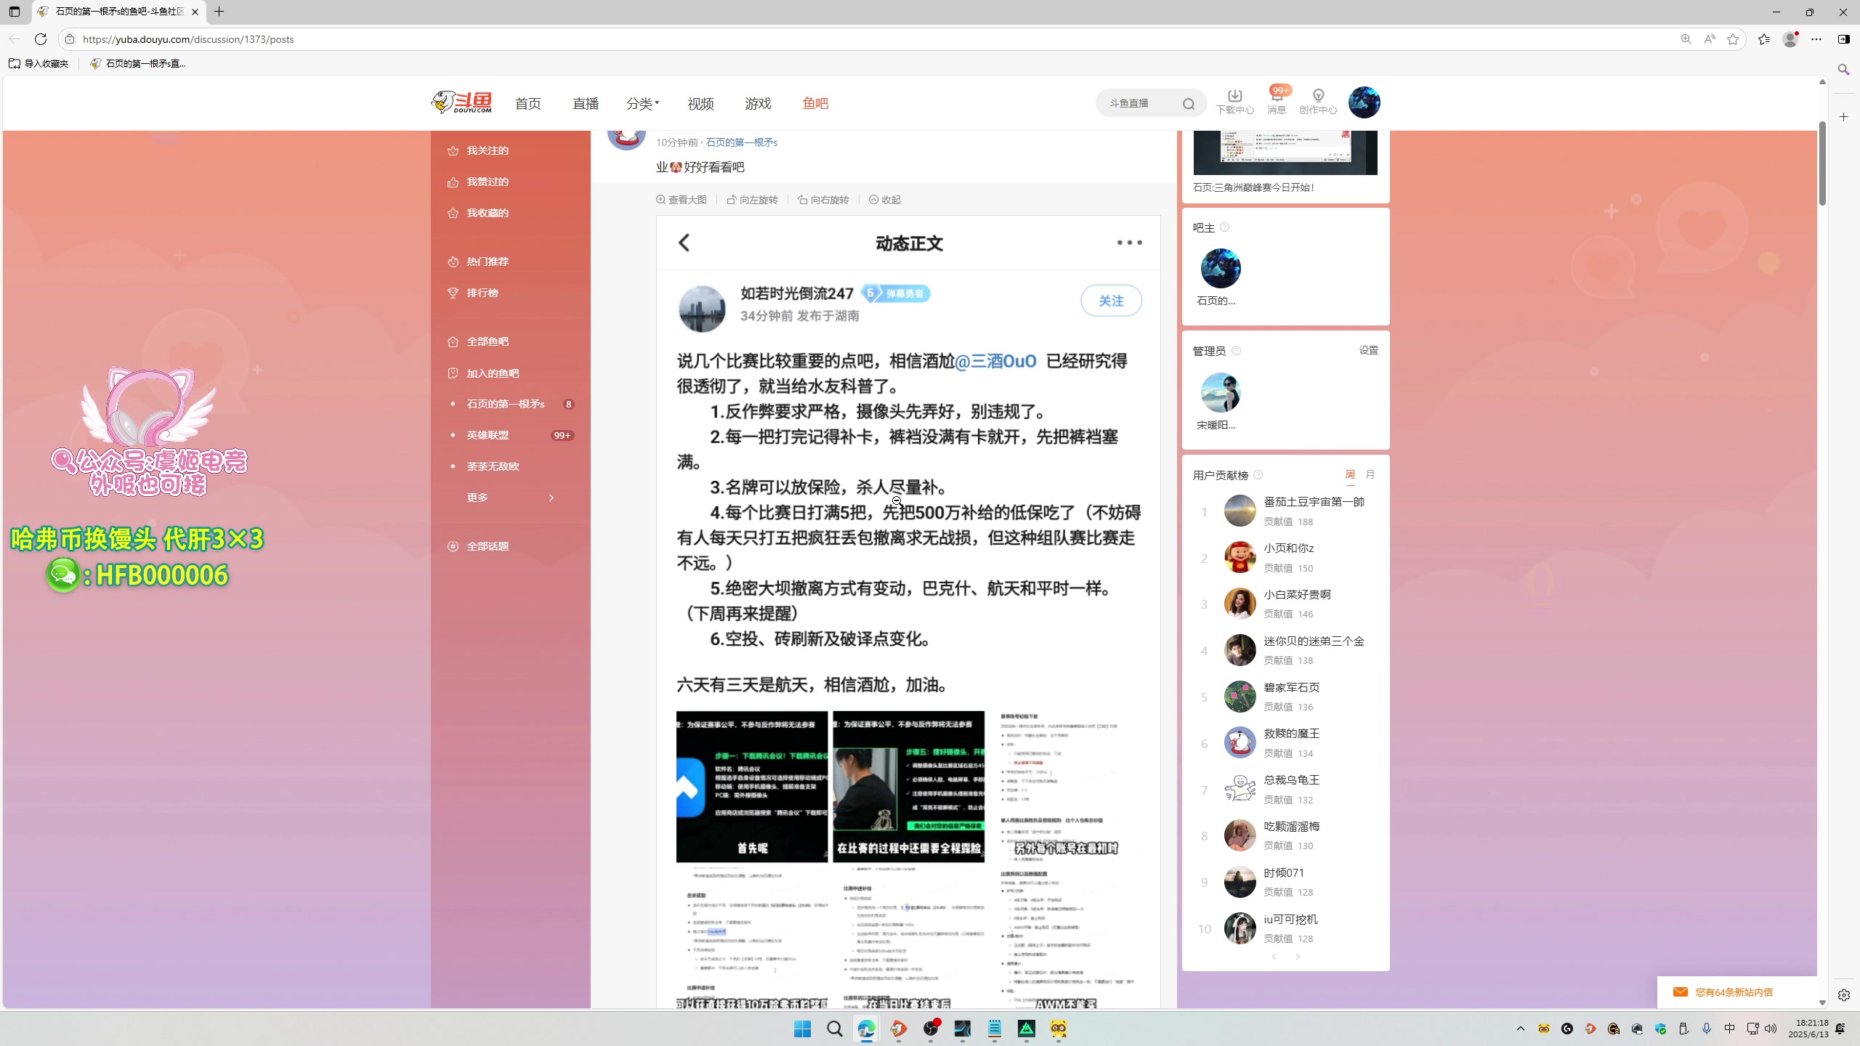Open user 番茄土豆宇宙第一帅 in ranking
This screenshot has height=1046, width=1860.
click(1314, 502)
